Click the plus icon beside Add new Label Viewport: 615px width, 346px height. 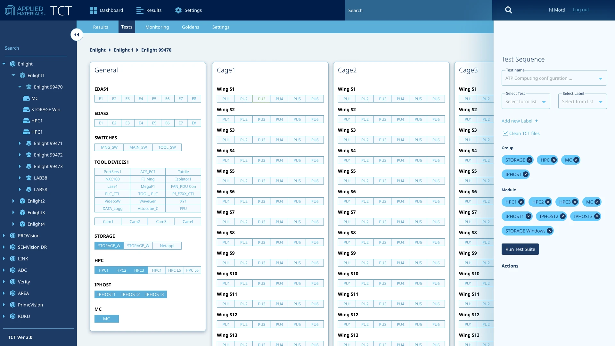click(x=537, y=121)
